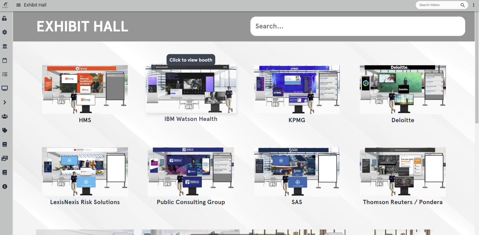Open the bank building sidebar icon
This screenshot has height=235, width=479.
coord(5,46)
